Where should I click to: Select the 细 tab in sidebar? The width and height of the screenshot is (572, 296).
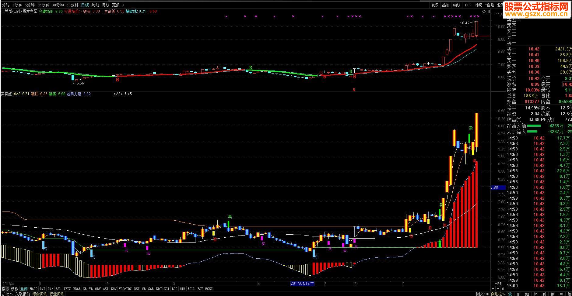527,294
